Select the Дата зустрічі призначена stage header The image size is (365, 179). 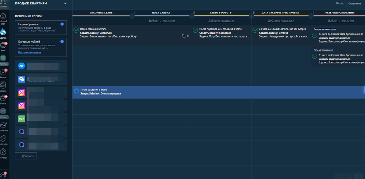(281, 13)
